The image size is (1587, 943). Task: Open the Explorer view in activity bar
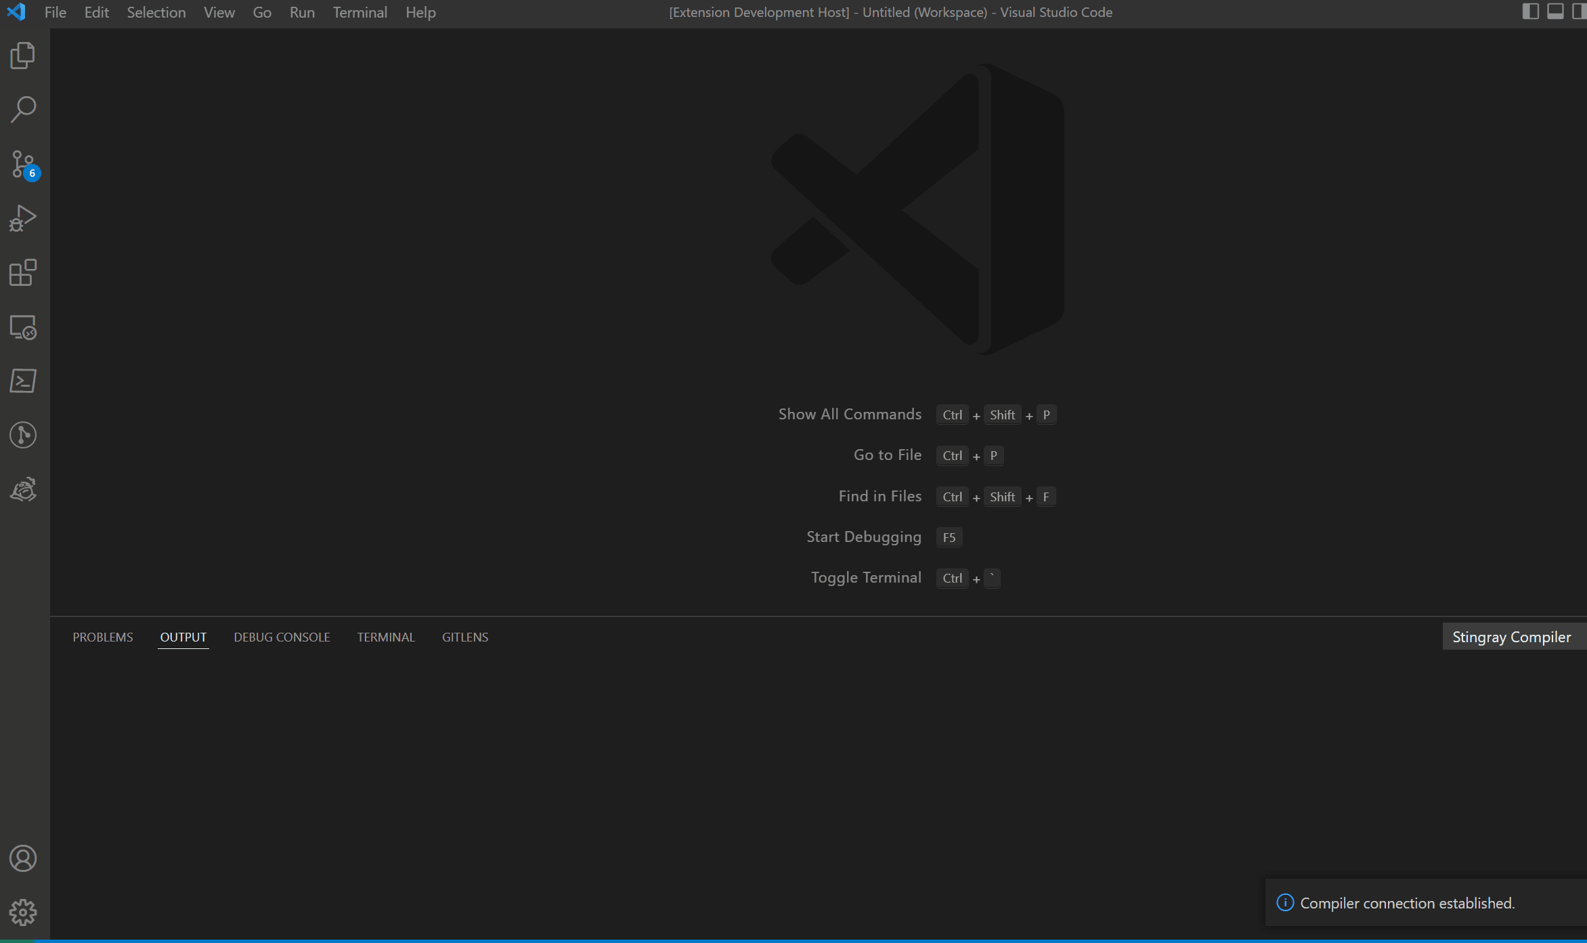coord(23,56)
